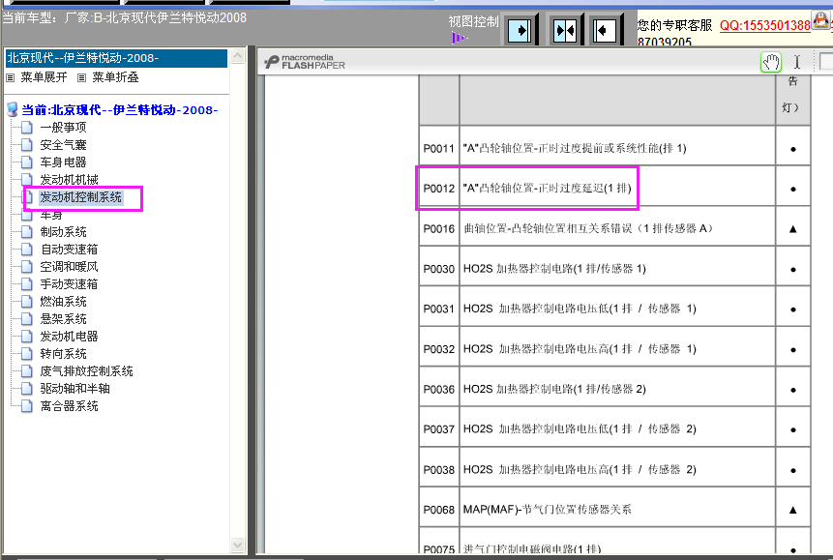Open the 制动系统 tree item

point(63,232)
